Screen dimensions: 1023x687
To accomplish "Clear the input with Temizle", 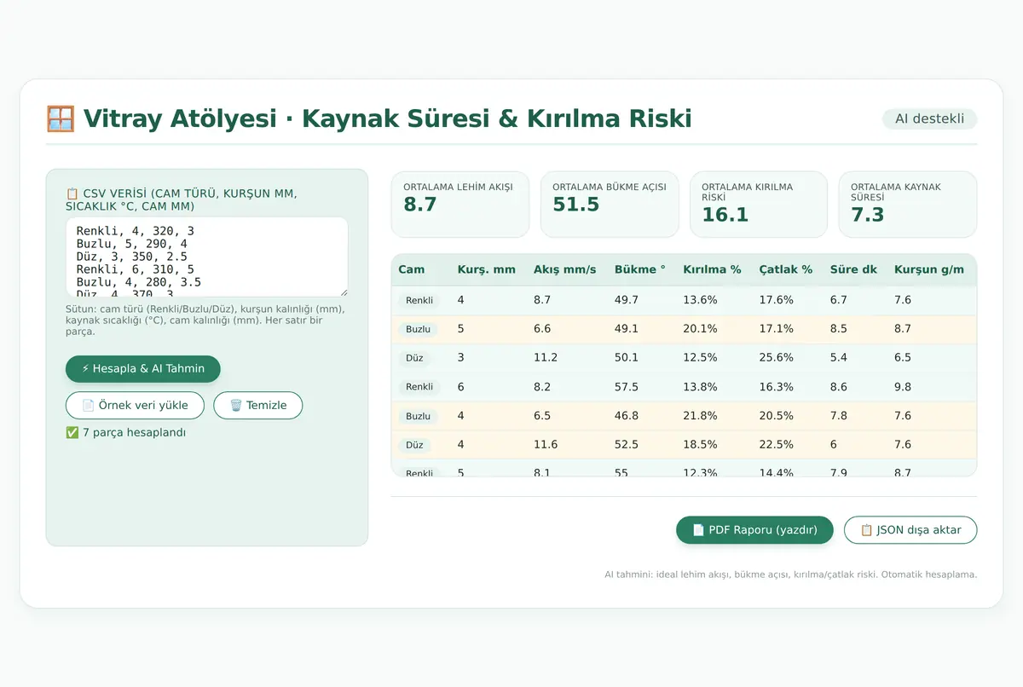I will 257,405.
